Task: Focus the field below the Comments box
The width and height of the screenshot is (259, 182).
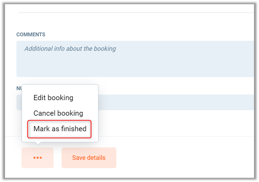Action: (174, 102)
